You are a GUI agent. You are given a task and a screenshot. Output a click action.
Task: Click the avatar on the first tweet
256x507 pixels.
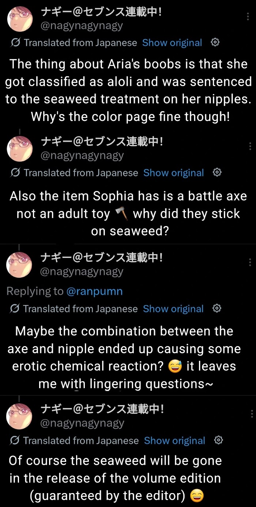20,19
